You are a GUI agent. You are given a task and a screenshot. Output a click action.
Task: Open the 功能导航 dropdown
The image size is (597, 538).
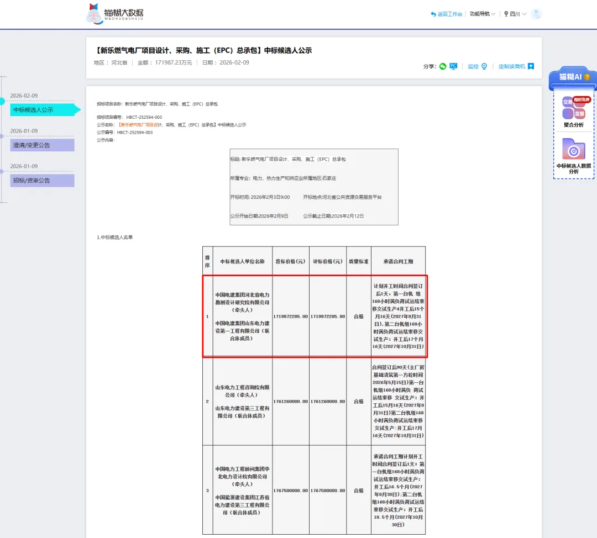click(x=483, y=14)
